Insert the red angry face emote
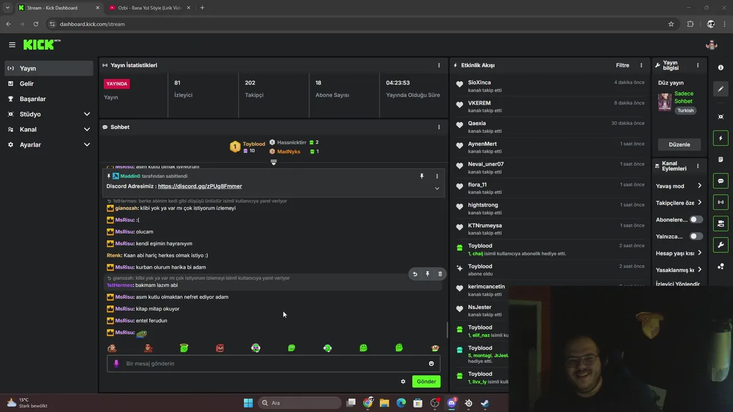733x412 pixels. coord(220,347)
